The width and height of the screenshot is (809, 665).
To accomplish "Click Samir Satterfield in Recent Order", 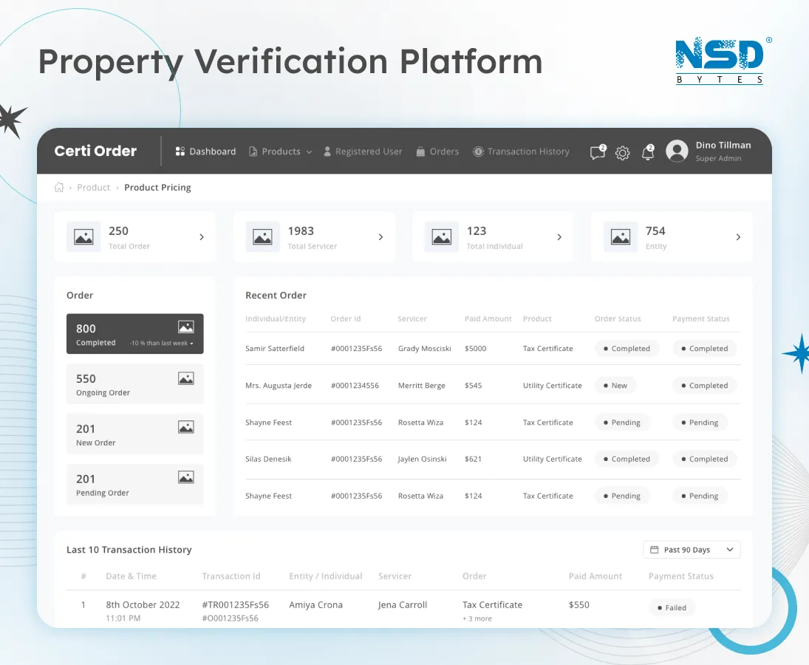I will 275,348.
